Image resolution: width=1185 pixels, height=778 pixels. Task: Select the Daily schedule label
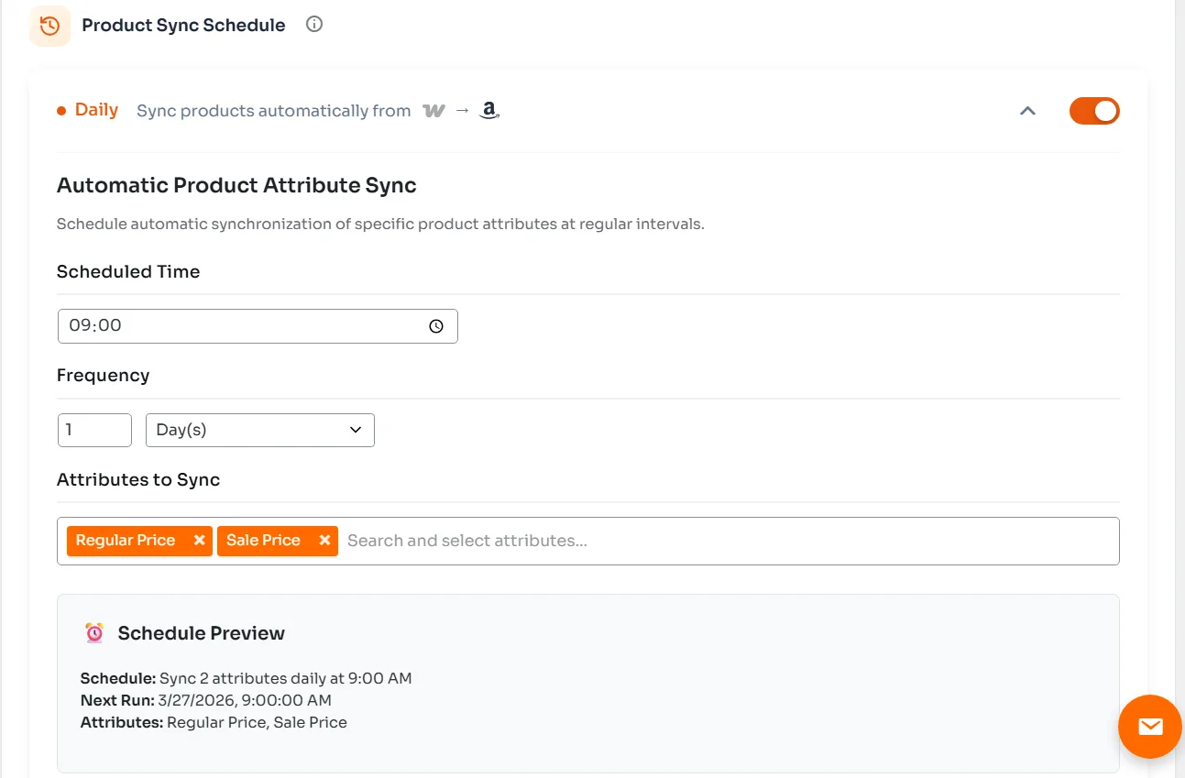(x=95, y=110)
